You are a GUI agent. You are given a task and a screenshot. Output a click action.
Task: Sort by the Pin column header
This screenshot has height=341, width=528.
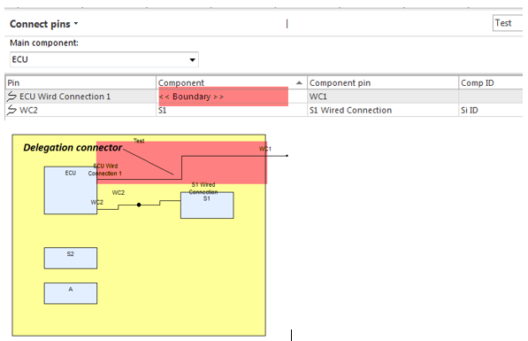click(80, 83)
